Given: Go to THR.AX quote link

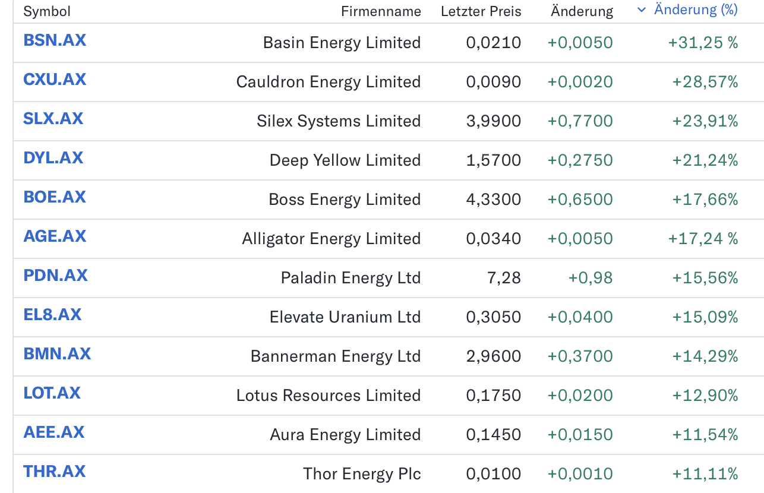Looking at the screenshot, I should pos(55,472).
